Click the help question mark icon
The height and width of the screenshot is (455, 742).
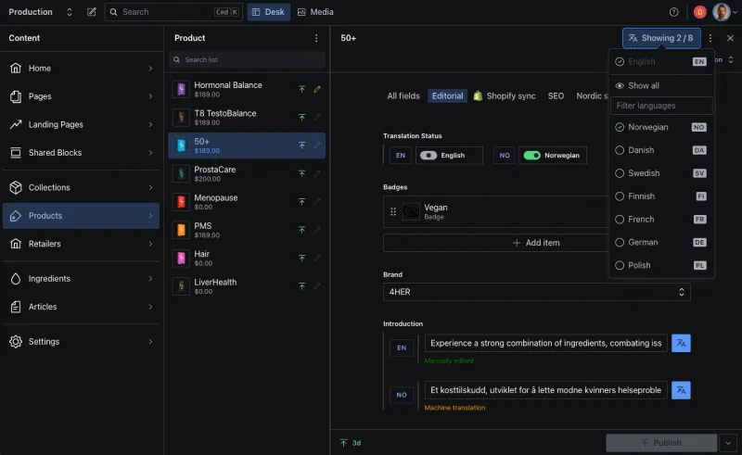coord(674,12)
